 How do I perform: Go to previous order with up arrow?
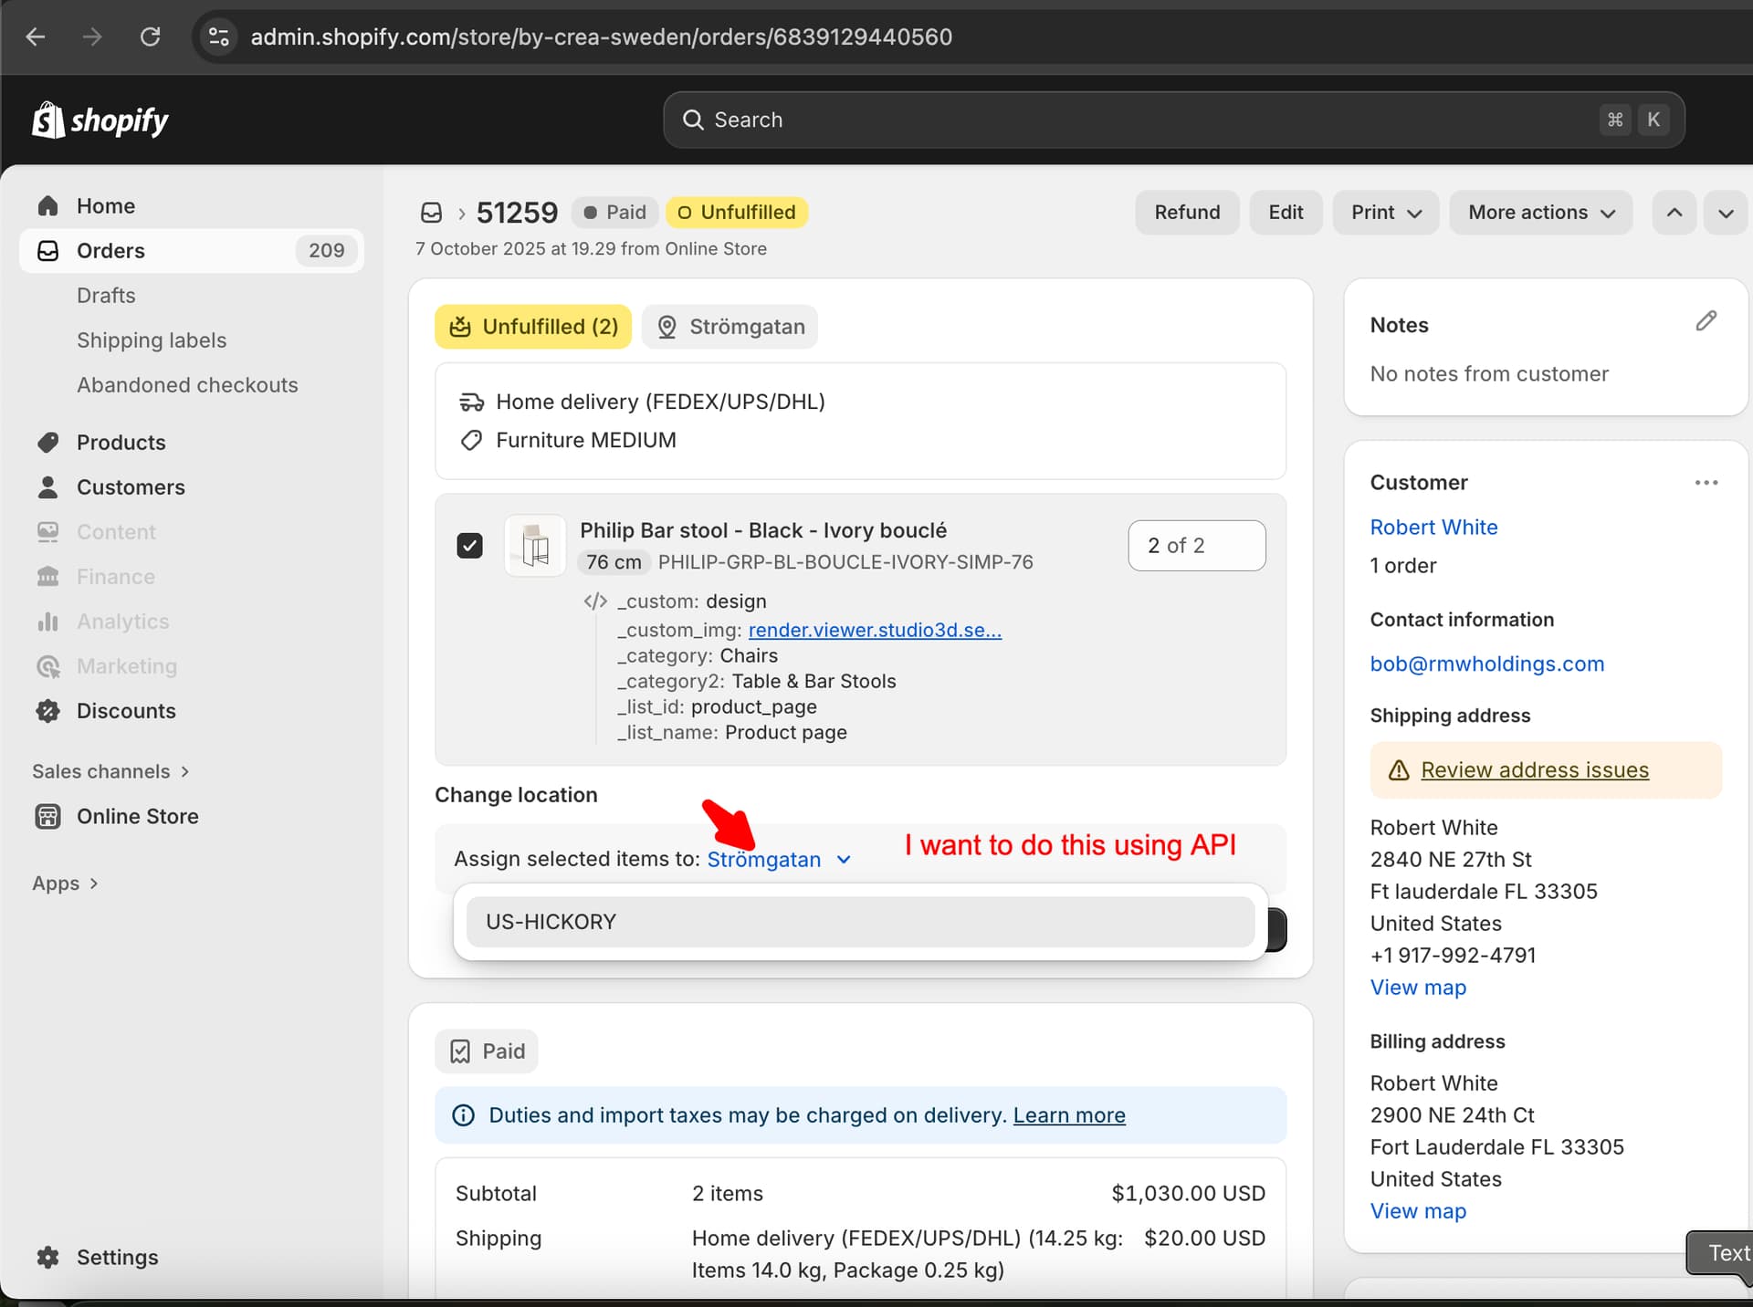coord(1674,213)
